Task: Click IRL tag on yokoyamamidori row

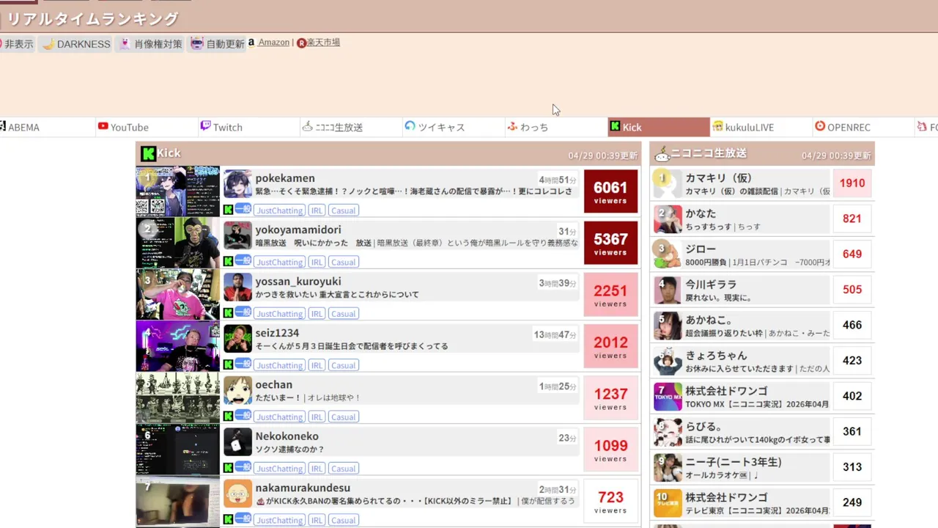Action: click(x=317, y=262)
